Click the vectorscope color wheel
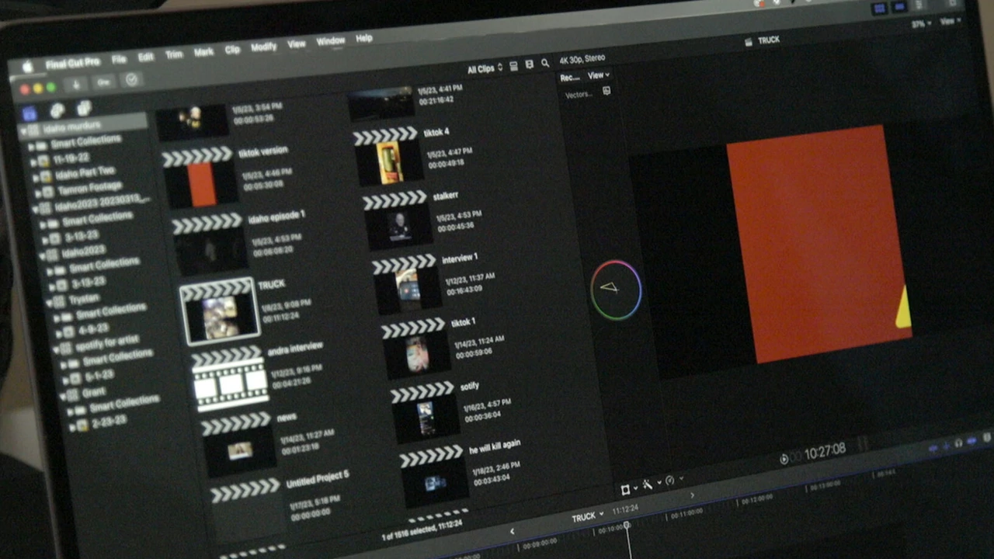The height and width of the screenshot is (559, 994). click(x=616, y=290)
